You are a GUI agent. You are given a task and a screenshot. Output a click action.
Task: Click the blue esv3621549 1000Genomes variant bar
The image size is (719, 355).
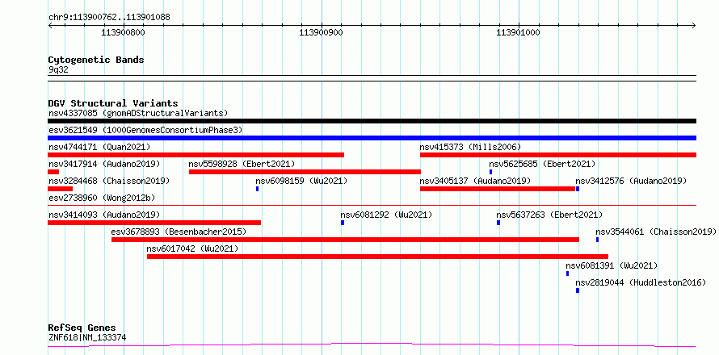pyautogui.click(x=372, y=138)
